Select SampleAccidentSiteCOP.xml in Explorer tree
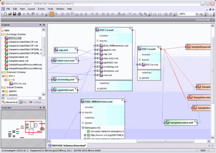This screenshot has width=216, height=153. coord(23,42)
